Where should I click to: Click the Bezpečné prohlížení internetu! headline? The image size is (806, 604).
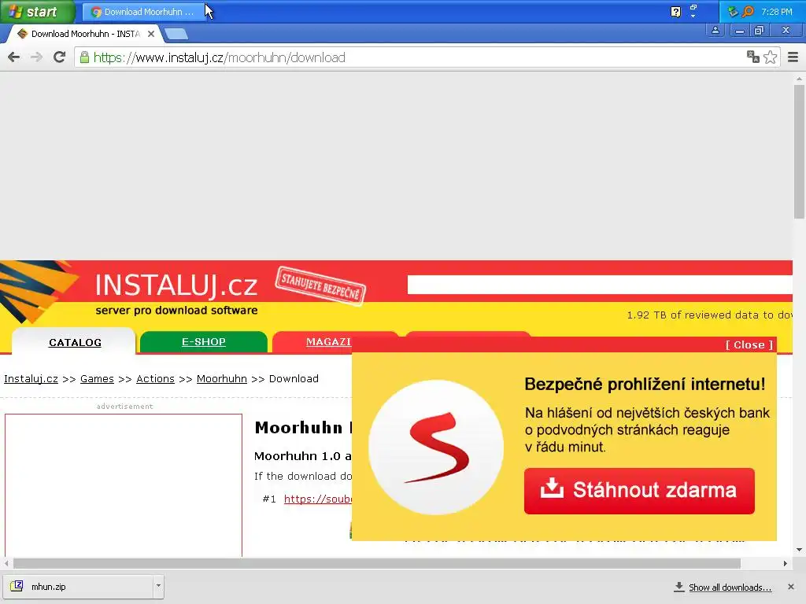point(645,384)
